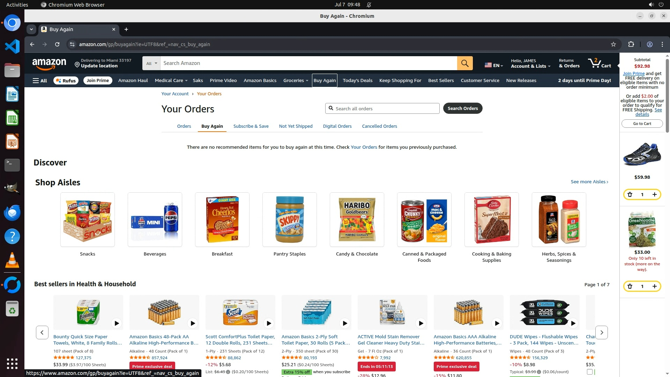The width and height of the screenshot is (670, 377).
Task: Open the shopping cart icon
Action: click(x=599, y=63)
